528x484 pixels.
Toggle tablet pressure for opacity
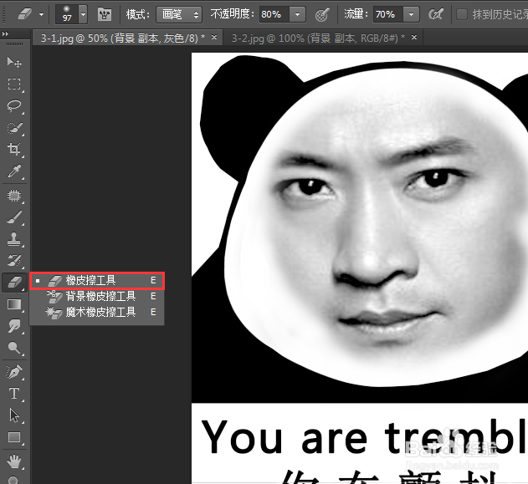point(322,14)
